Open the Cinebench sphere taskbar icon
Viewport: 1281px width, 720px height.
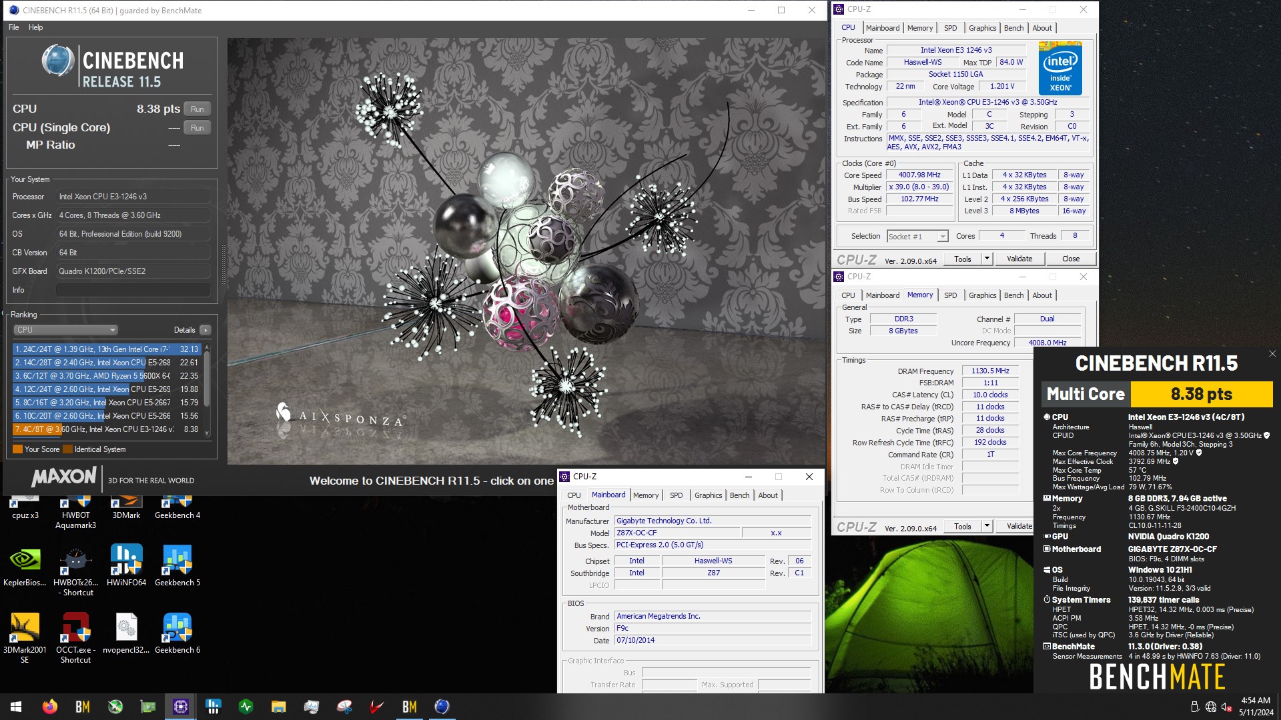click(x=442, y=707)
